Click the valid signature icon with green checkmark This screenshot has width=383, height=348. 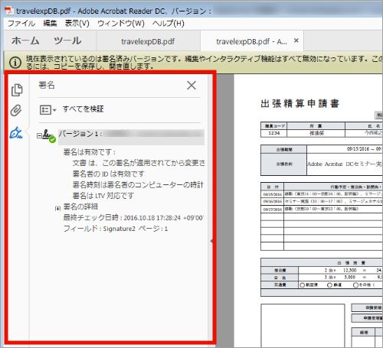pos(48,136)
